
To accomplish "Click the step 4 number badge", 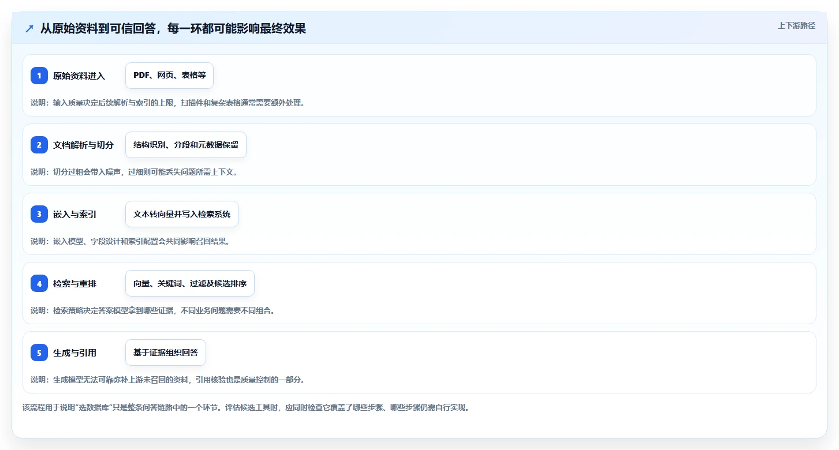I will click(39, 283).
